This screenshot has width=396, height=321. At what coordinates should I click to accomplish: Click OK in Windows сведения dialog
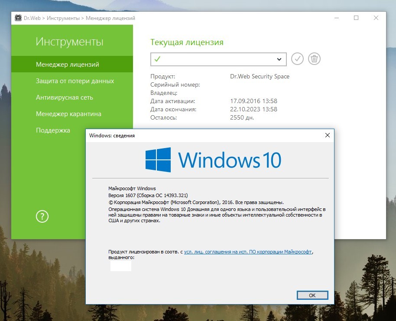click(312, 295)
